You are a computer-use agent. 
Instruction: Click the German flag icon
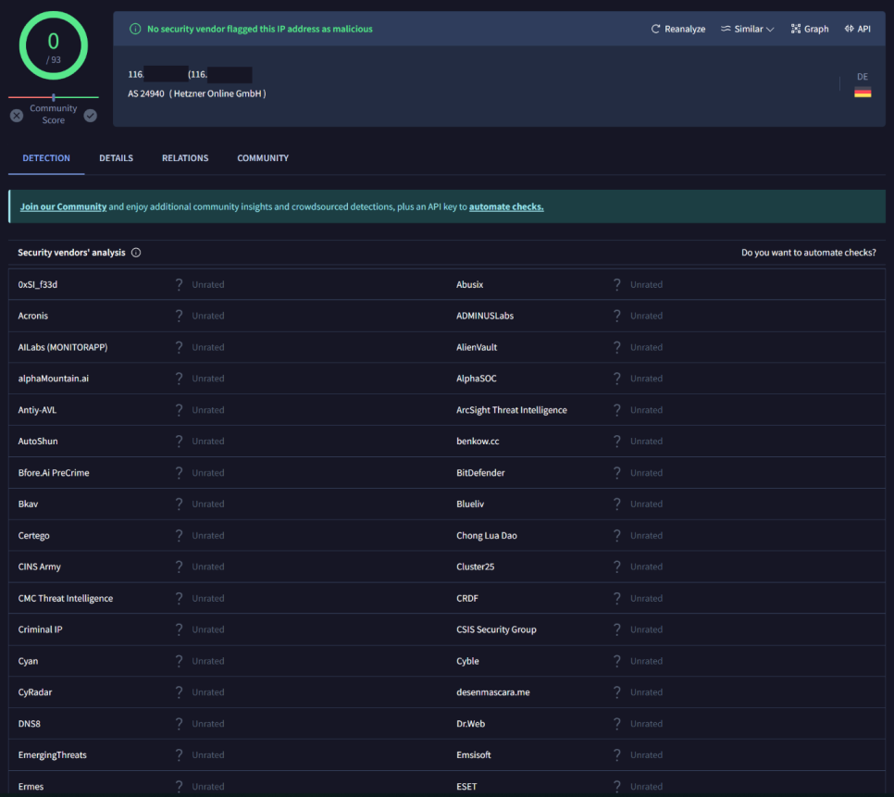coord(863,93)
